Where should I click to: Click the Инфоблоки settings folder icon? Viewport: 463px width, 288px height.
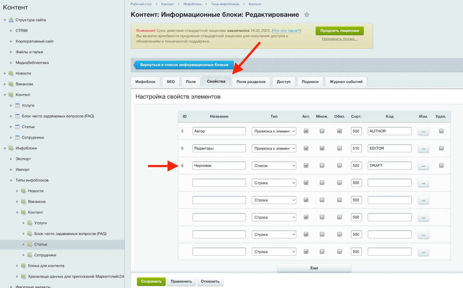(x=11, y=148)
